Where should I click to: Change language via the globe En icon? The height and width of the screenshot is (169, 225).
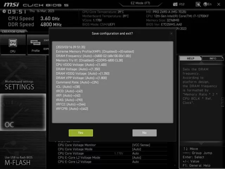pyautogui.click(x=207, y=4)
